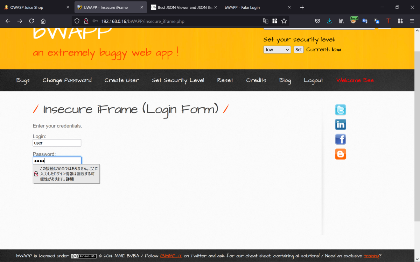The height and width of the screenshot is (262, 420).
Task: Click the saved login key icon
Action: (x=95, y=21)
